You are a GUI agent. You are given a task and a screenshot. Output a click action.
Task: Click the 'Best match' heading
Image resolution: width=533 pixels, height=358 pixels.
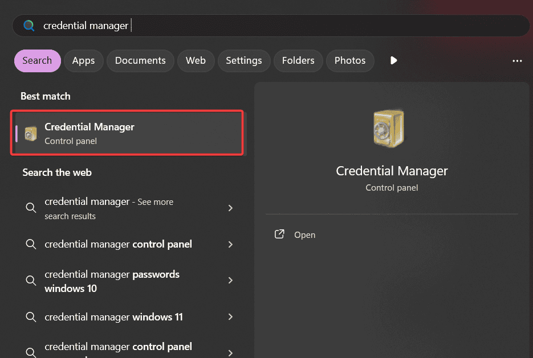coord(46,96)
